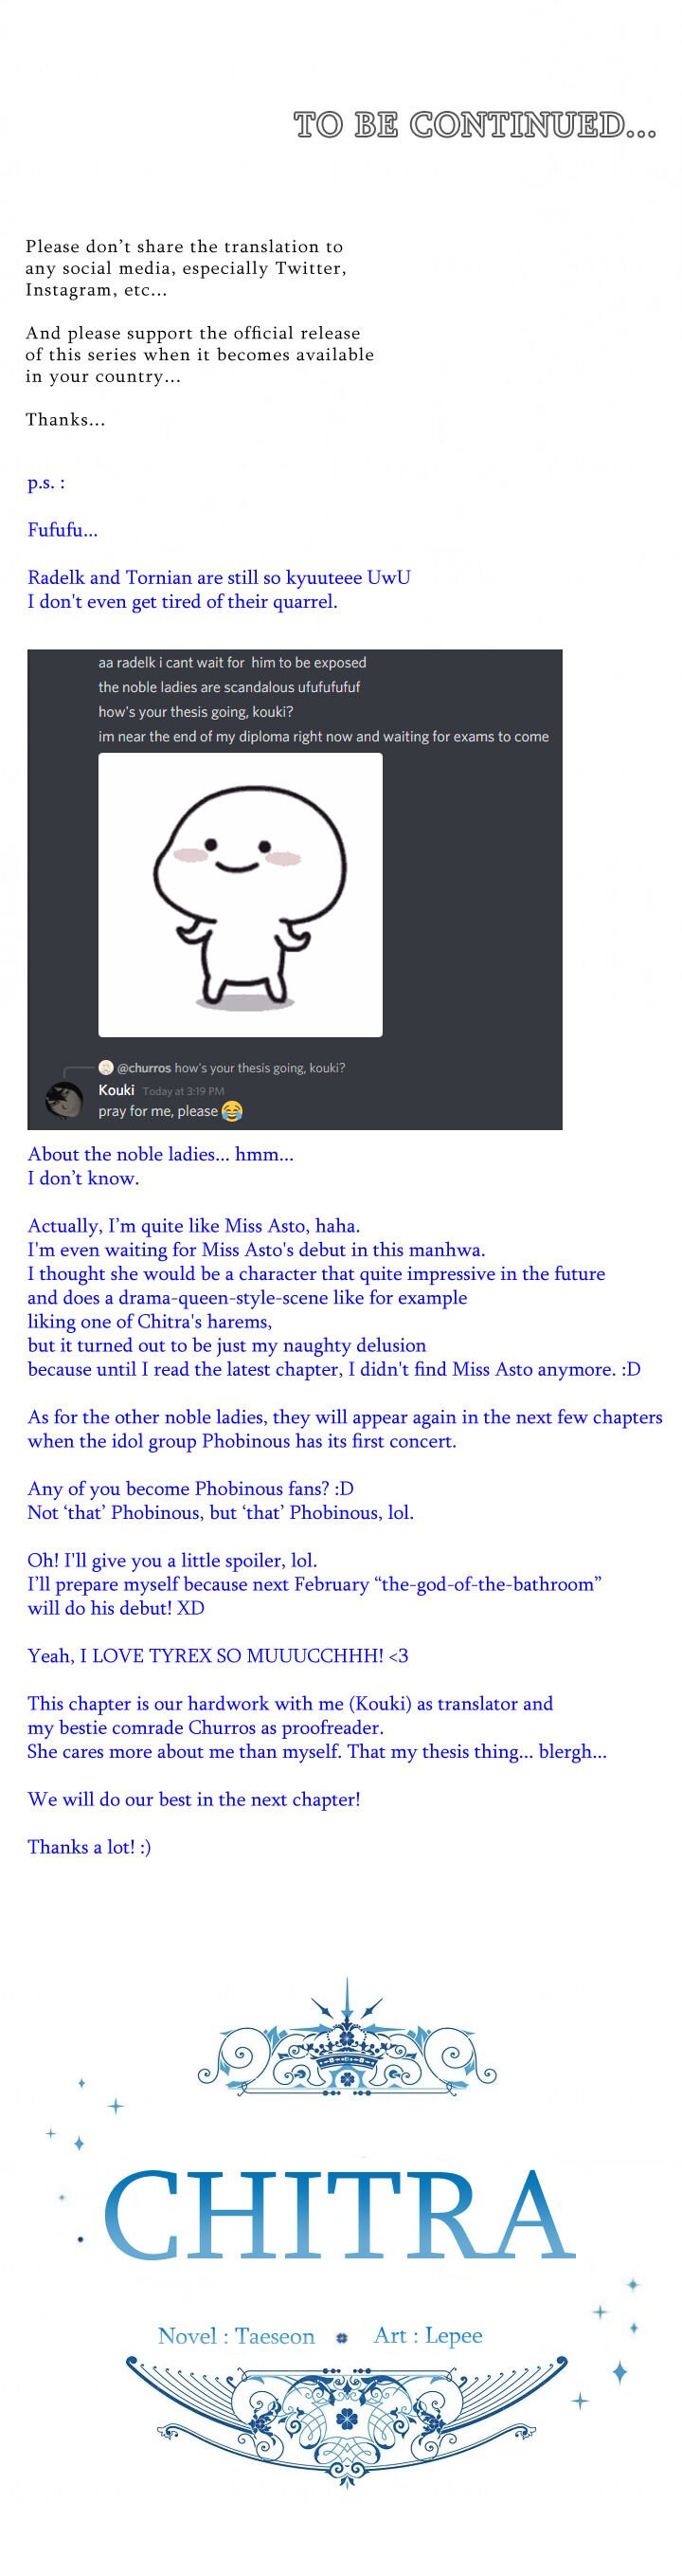Click the 'Art : Lepee' credit
The height and width of the screenshot is (2576, 682).
pyautogui.click(x=427, y=2336)
